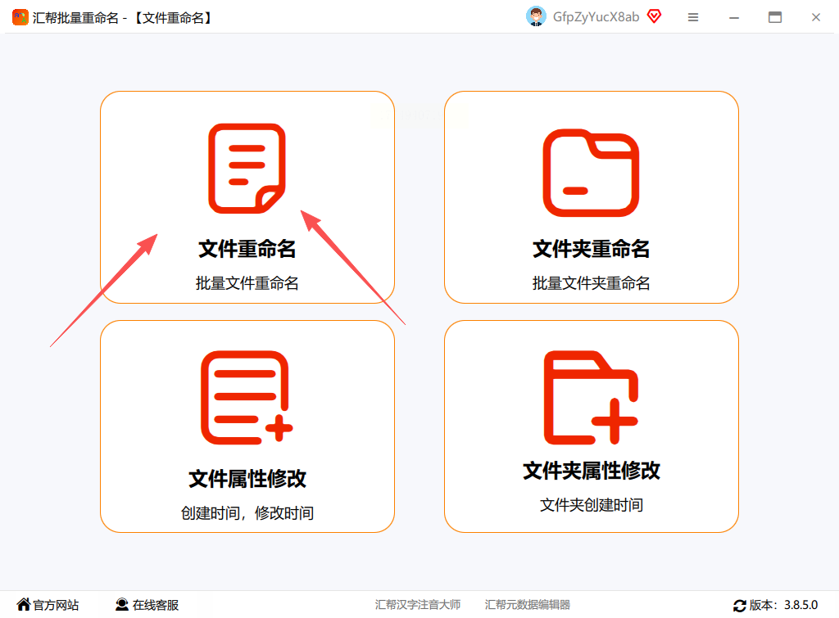This screenshot has width=839, height=618.
Task: Click the 创建时间,修改时间 subtitle
Action: pyautogui.click(x=247, y=513)
